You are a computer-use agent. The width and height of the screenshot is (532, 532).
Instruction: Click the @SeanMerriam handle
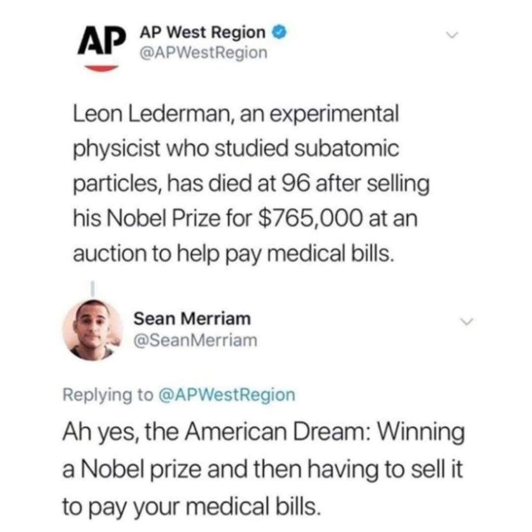coord(195,340)
